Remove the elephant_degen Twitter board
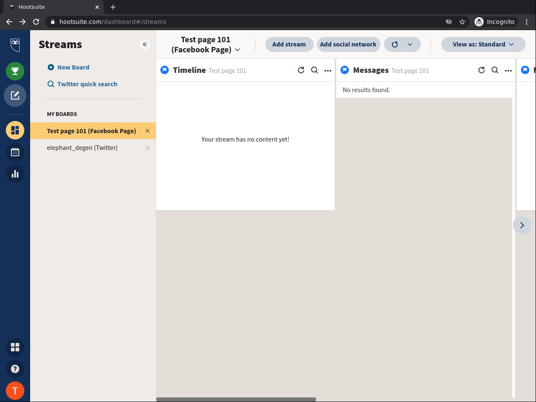This screenshot has height=402, width=536. pyautogui.click(x=147, y=148)
